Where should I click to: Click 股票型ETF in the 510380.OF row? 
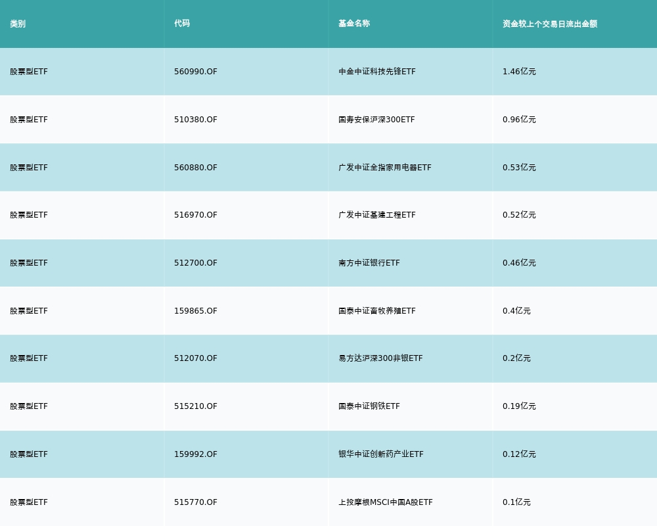click(x=29, y=120)
